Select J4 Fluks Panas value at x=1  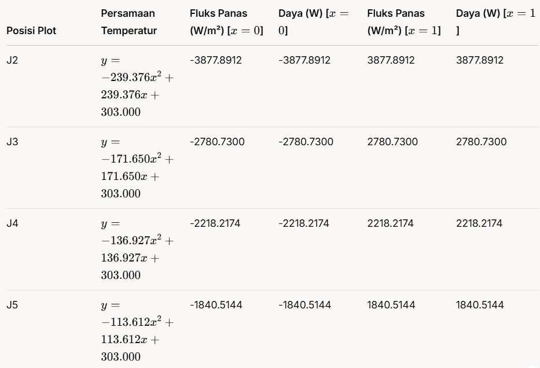391,223
